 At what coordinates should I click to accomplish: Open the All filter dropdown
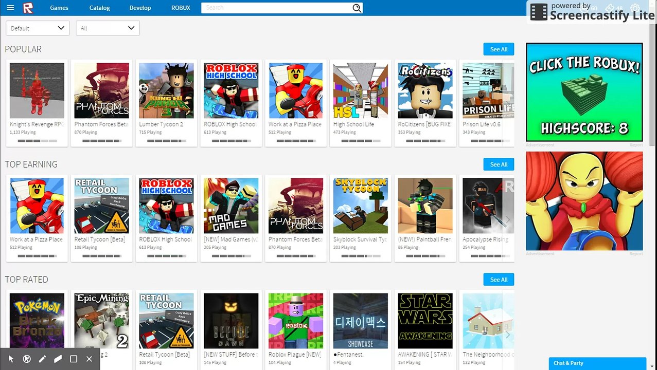pyautogui.click(x=108, y=28)
